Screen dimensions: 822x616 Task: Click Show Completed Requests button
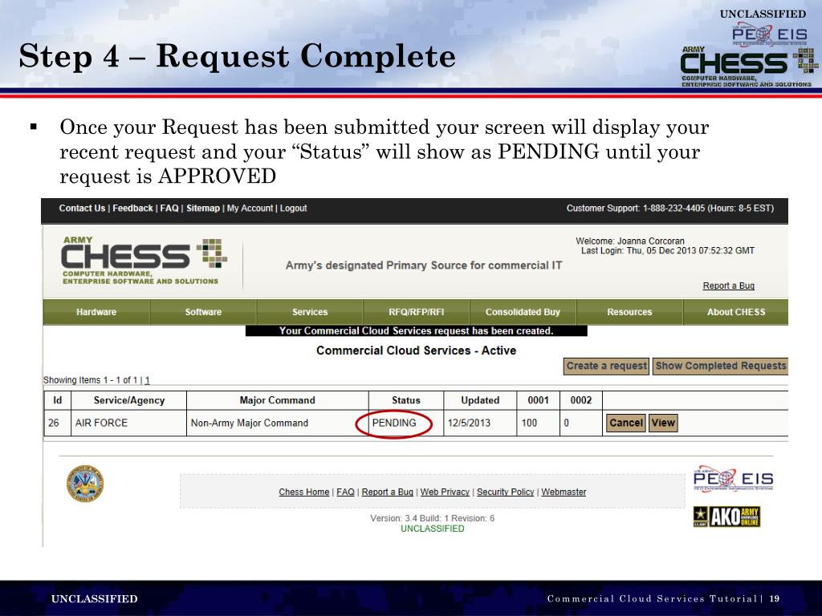[x=720, y=366]
